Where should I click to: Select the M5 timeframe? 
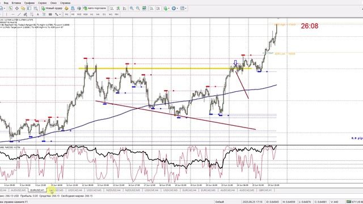coord(73,14)
